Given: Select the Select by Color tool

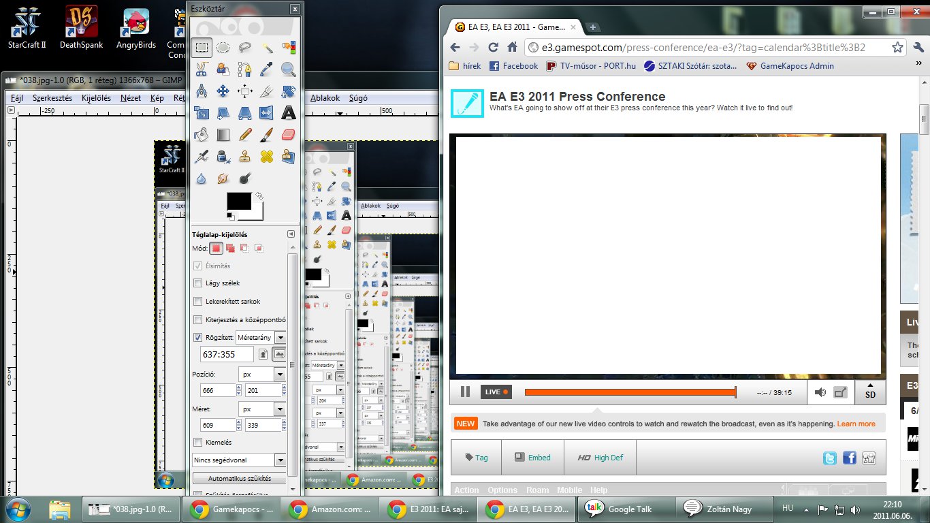Looking at the screenshot, I should pos(289,48).
